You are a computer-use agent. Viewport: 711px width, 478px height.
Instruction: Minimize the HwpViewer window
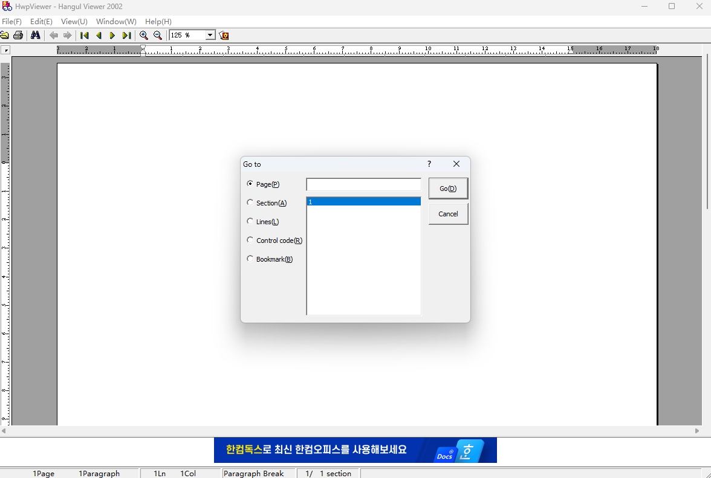tap(644, 6)
